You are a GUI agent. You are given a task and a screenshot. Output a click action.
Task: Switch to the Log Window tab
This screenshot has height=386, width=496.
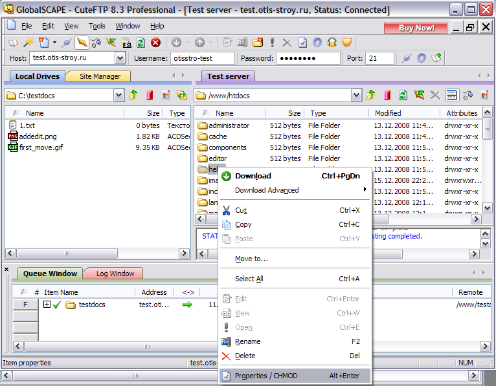click(x=115, y=273)
